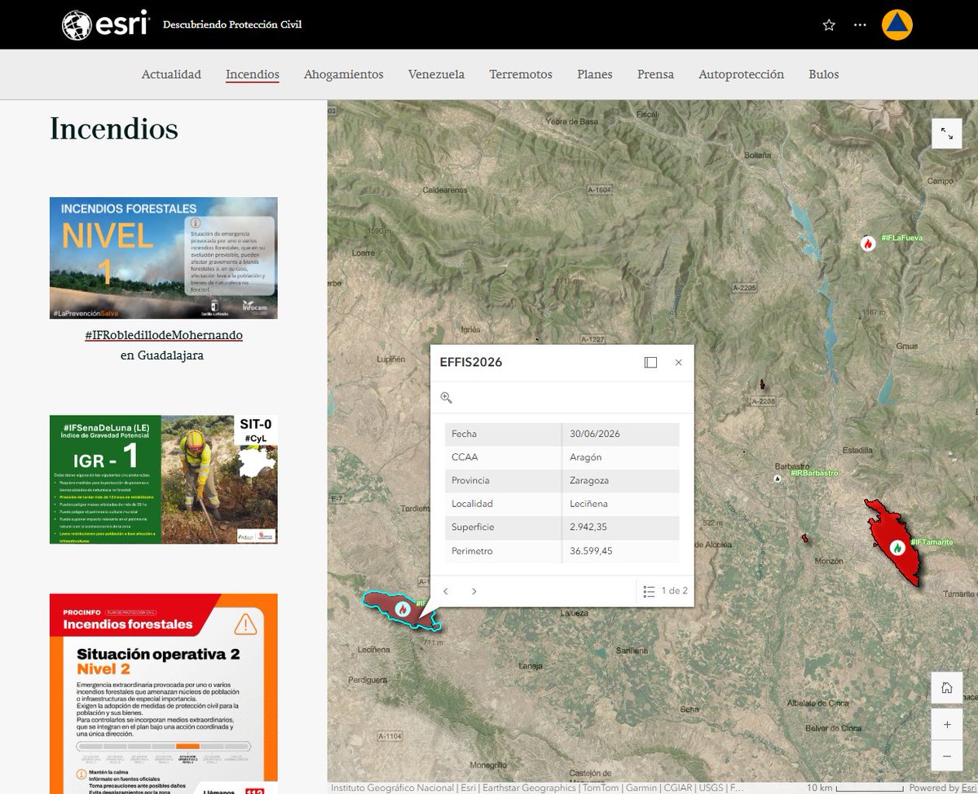Zoom to the selected feature in popup
This screenshot has width=978, height=794.
point(446,398)
